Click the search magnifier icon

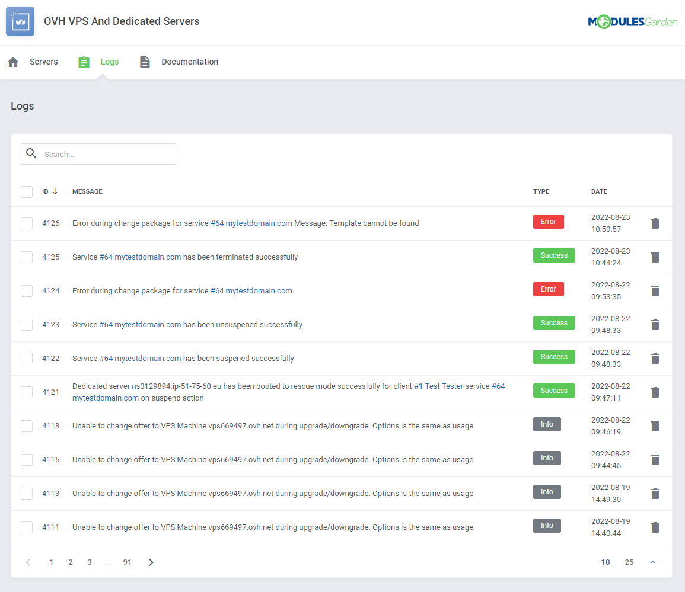31,153
